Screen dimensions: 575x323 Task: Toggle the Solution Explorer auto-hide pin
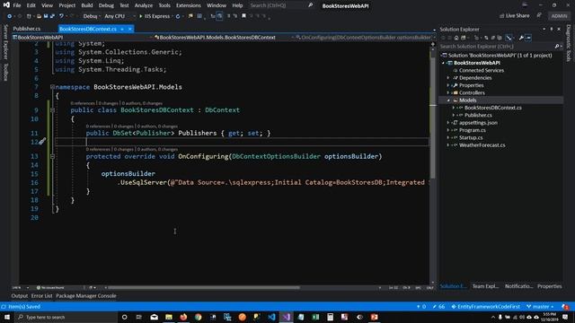pos(551,29)
